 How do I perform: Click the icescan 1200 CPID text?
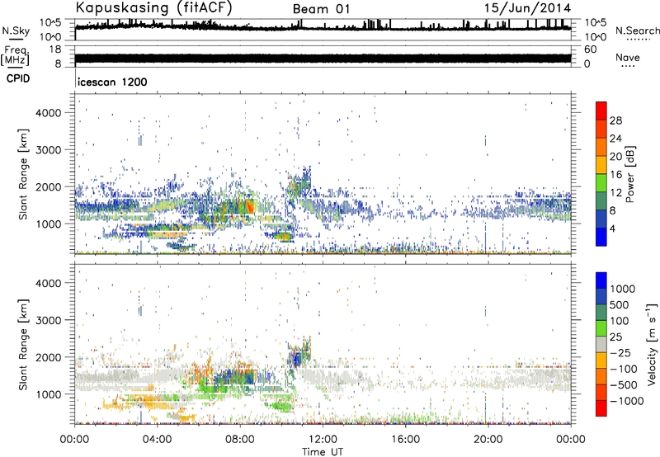point(112,82)
